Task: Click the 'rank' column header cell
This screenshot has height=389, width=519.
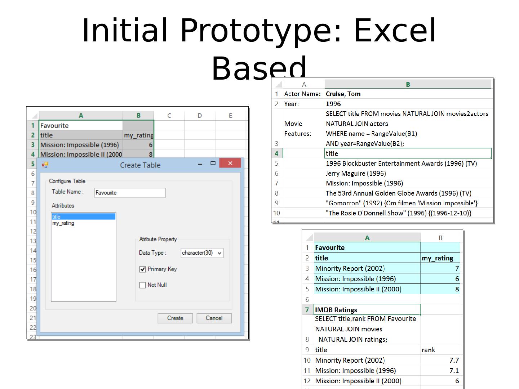Action: tap(440, 350)
